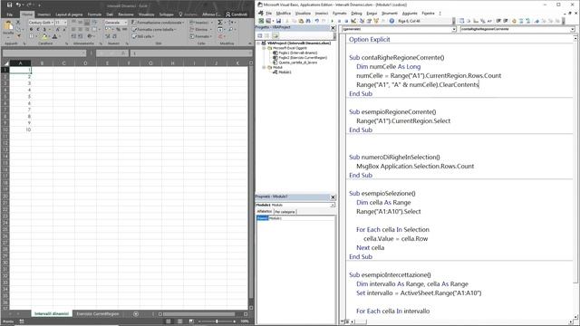The width and height of the screenshot is (580, 326).
Task: Switch to Layout di pagina ribbon tab
Action: coord(69,14)
